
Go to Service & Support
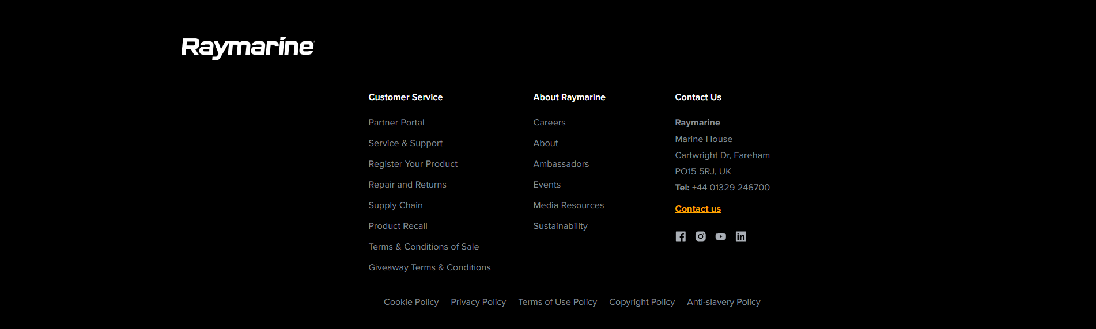[x=406, y=143]
